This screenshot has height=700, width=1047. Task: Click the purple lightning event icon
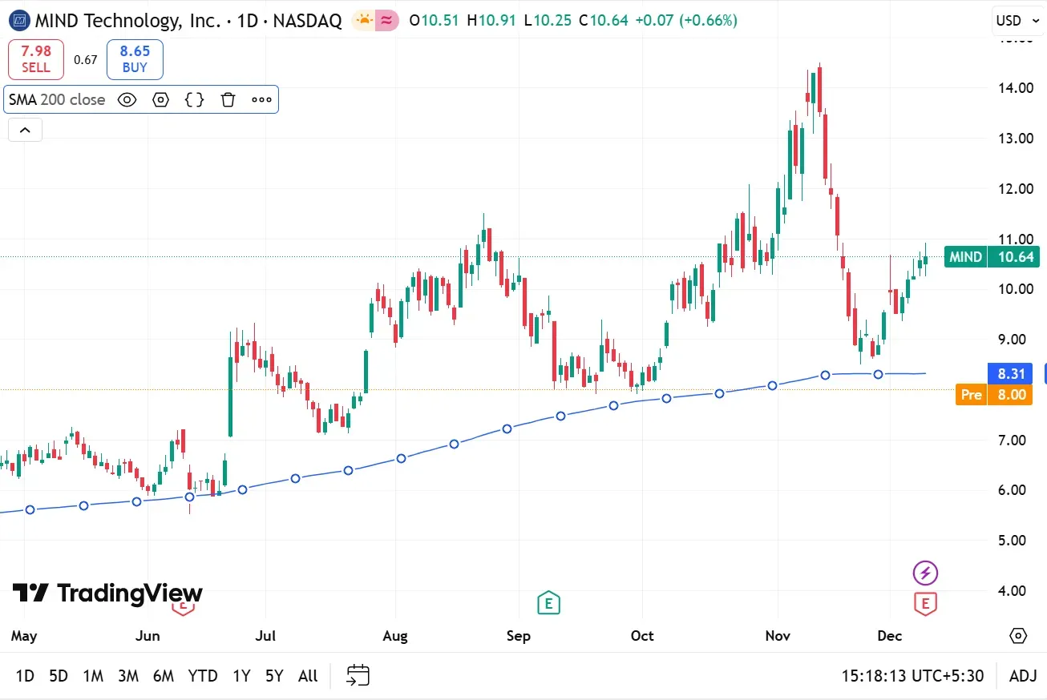point(925,573)
